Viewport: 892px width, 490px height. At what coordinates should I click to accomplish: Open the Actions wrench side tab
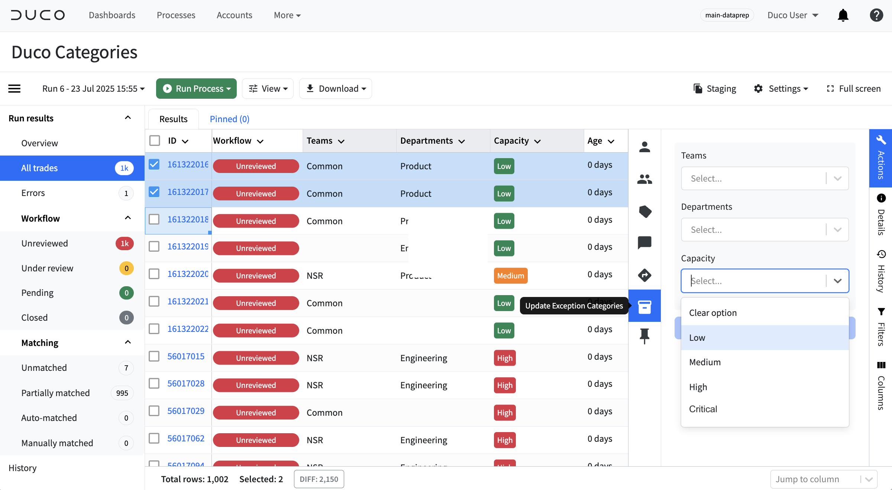[x=881, y=158]
